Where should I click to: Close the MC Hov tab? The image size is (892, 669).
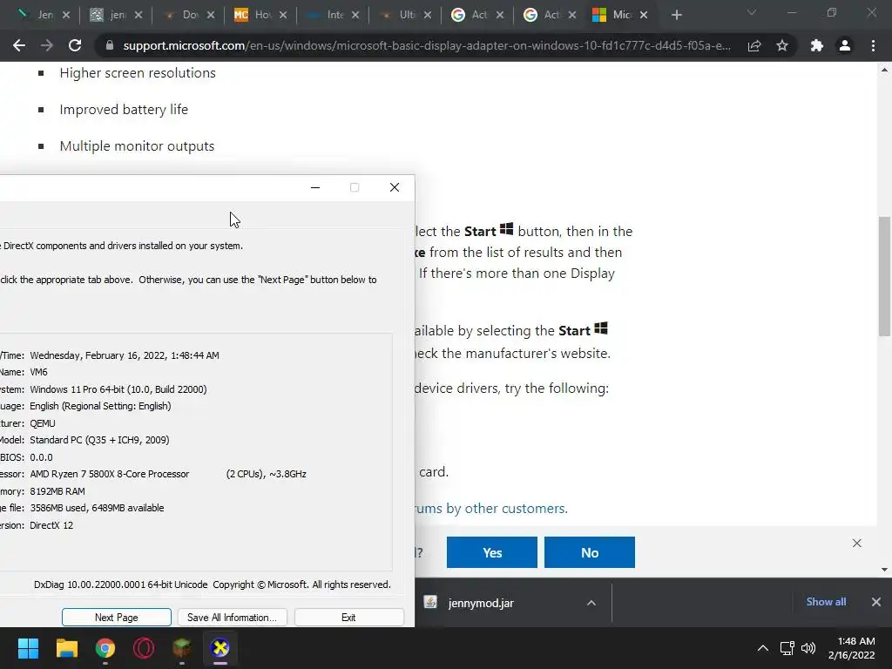[x=283, y=15]
